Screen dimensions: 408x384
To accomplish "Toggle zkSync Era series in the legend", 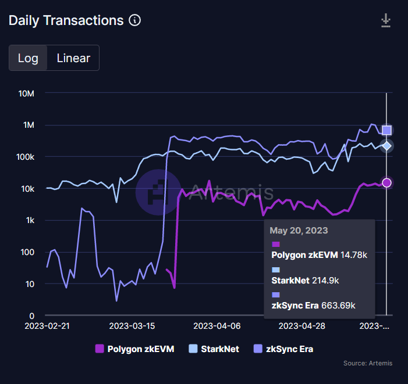I will [x=283, y=349].
